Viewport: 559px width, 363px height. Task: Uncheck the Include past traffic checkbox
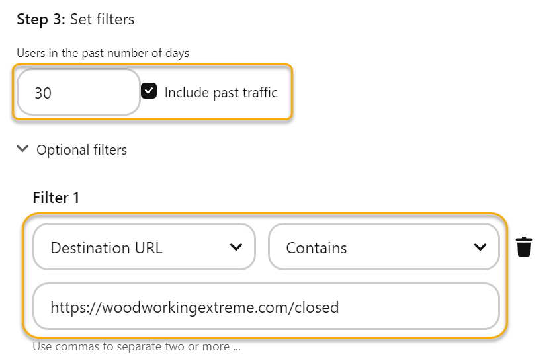[x=149, y=92]
